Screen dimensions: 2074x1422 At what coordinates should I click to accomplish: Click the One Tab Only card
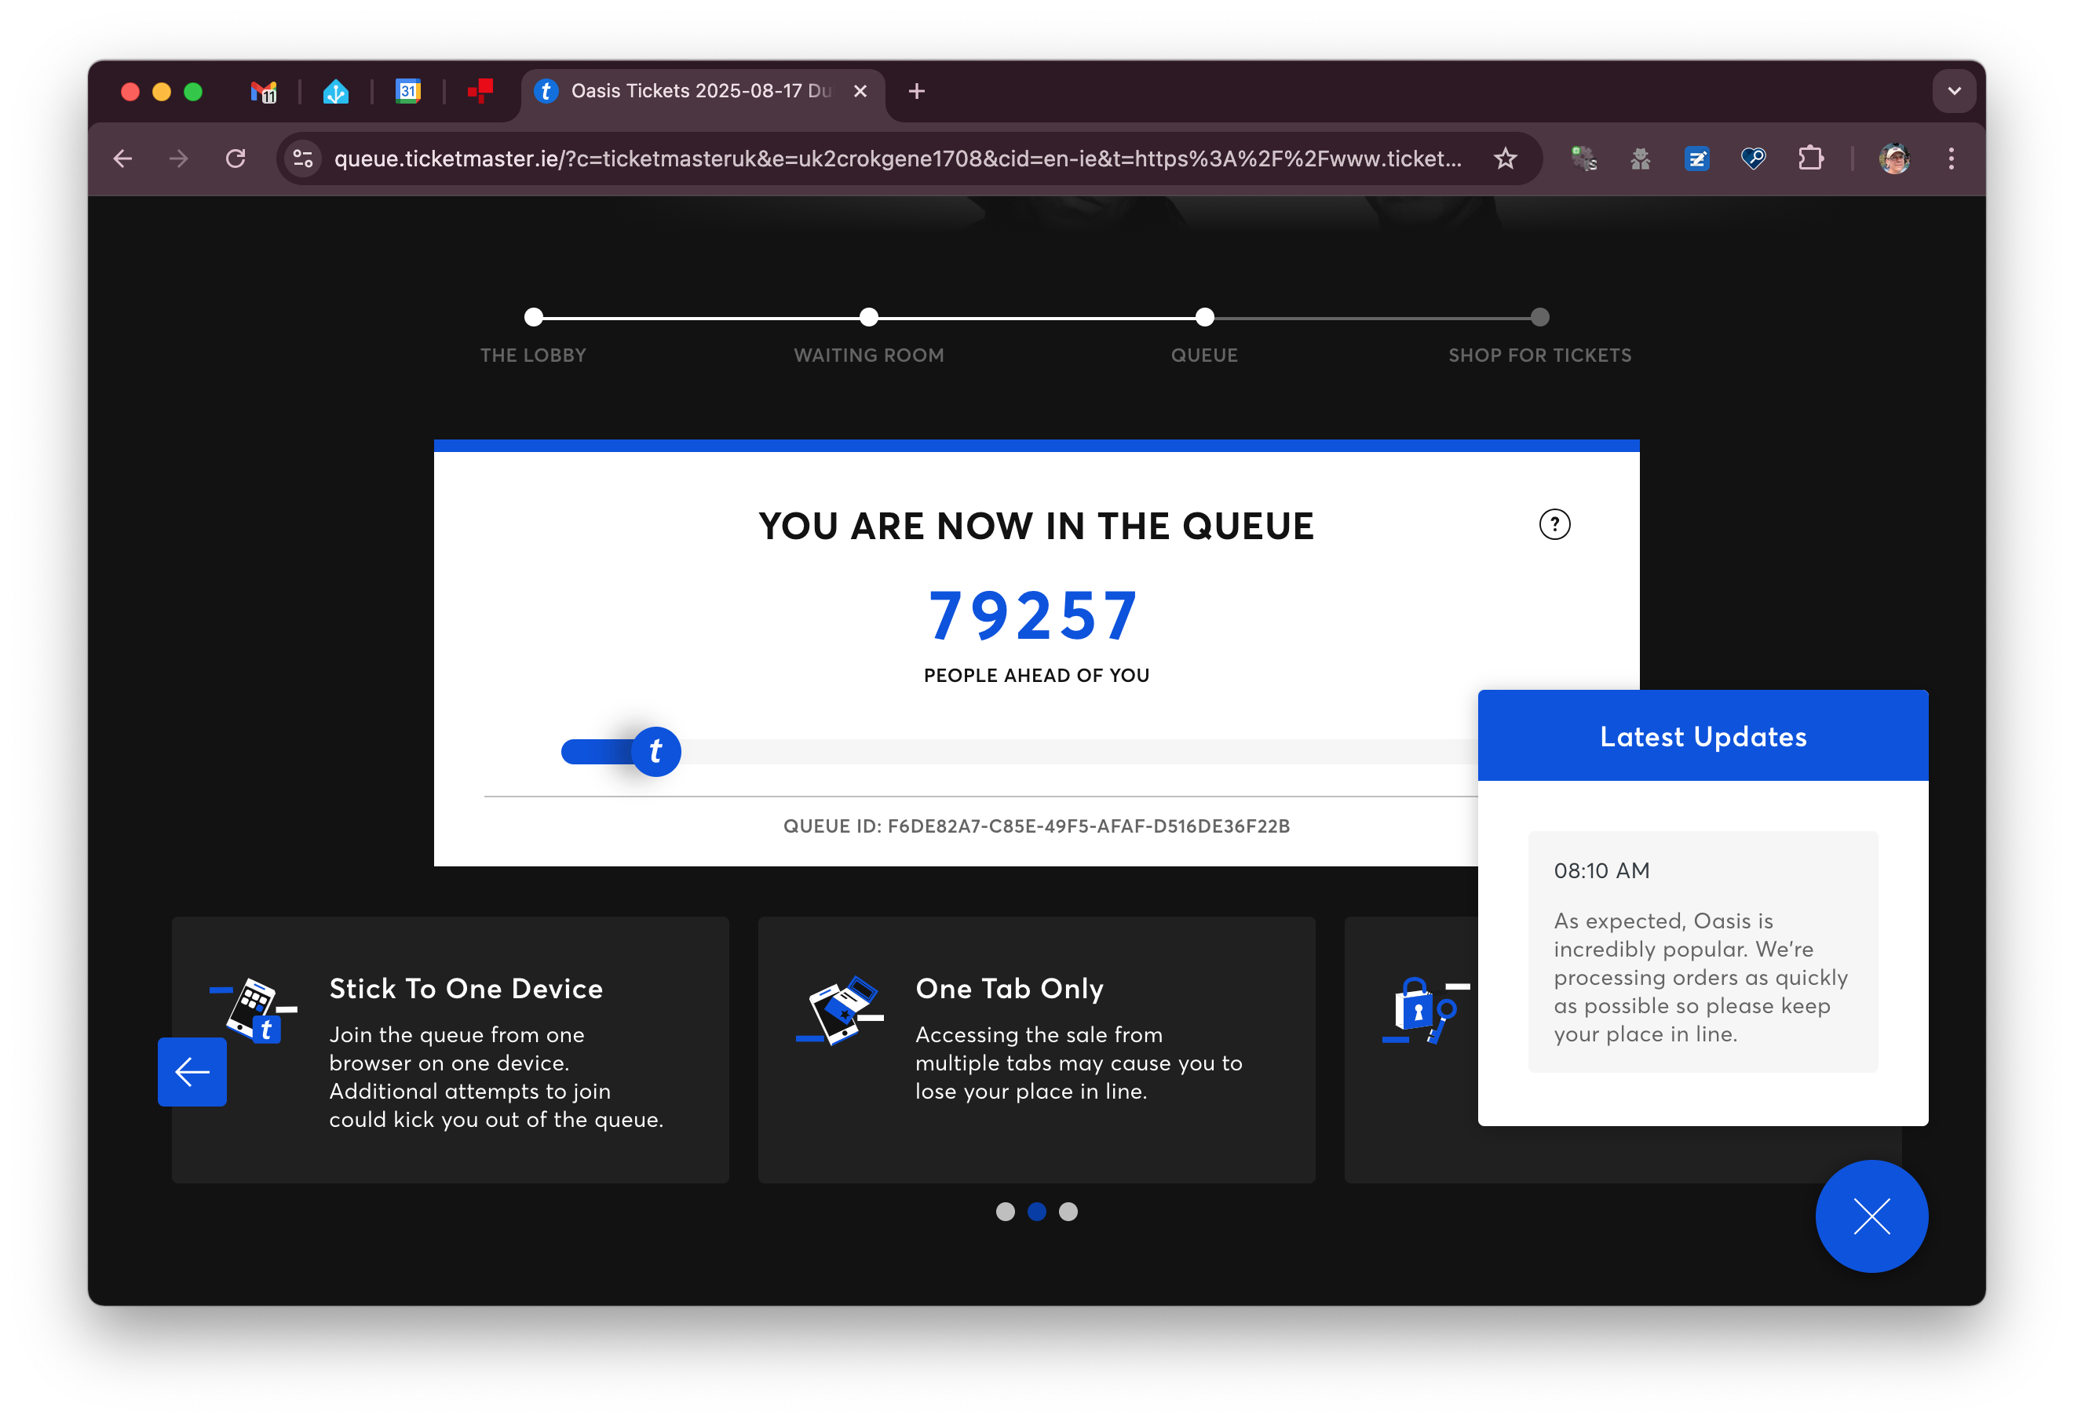[x=1037, y=1050]
